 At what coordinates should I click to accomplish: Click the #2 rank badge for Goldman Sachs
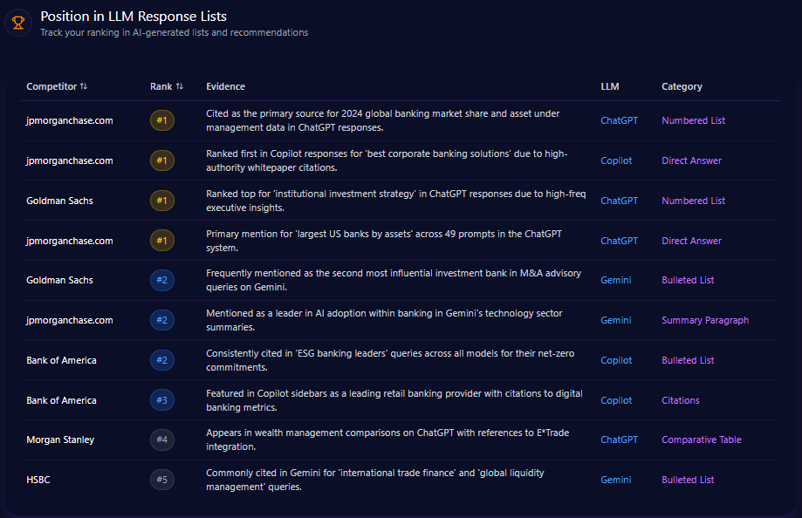coord(161,280)
